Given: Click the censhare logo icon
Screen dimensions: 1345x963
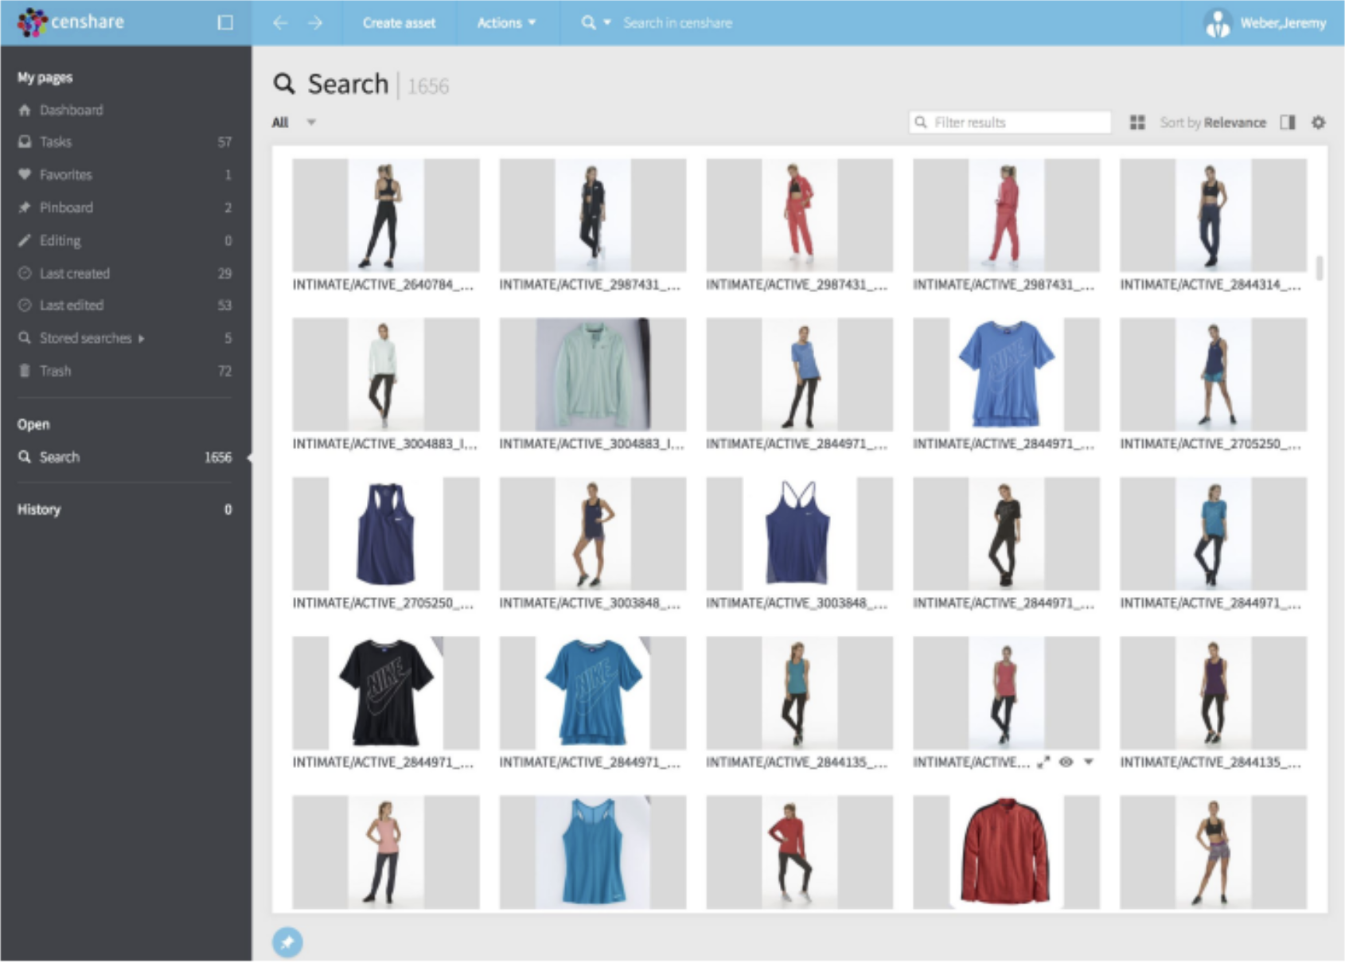Looking at the screenshot, I should point(32,22).
